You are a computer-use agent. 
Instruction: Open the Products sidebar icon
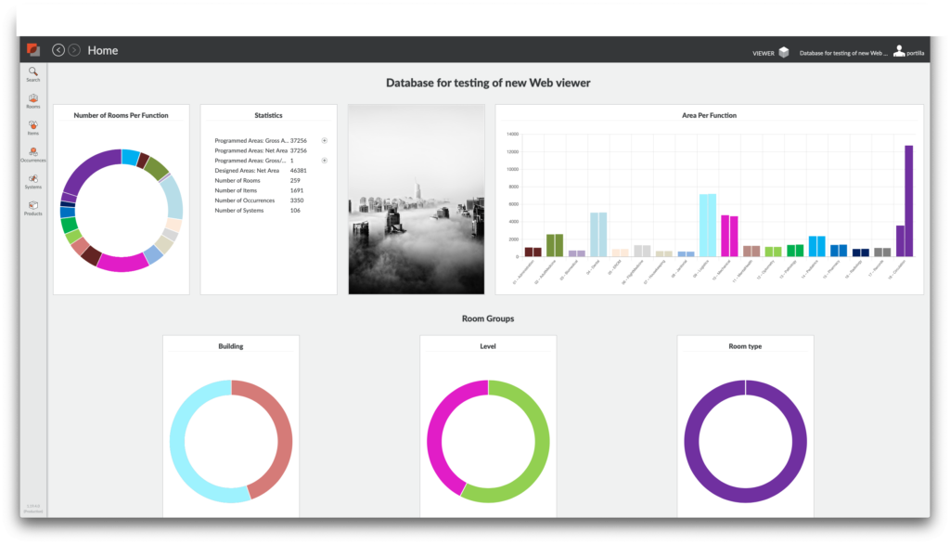coord(33,208)
